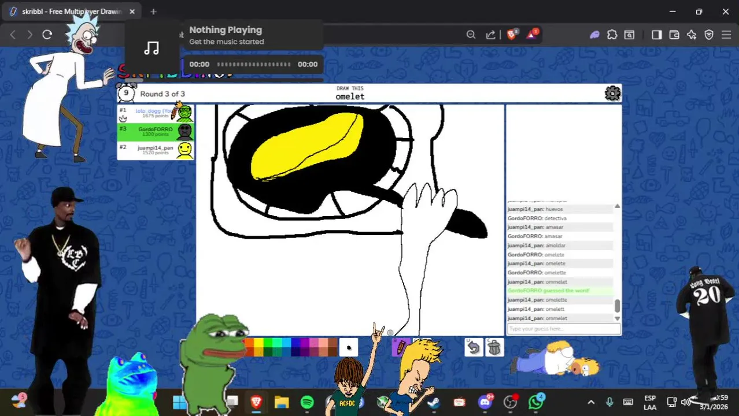Click chat message 'GordoFORRO: detectiva'
The height and width of the screenshot is (416, 739).
537,218
